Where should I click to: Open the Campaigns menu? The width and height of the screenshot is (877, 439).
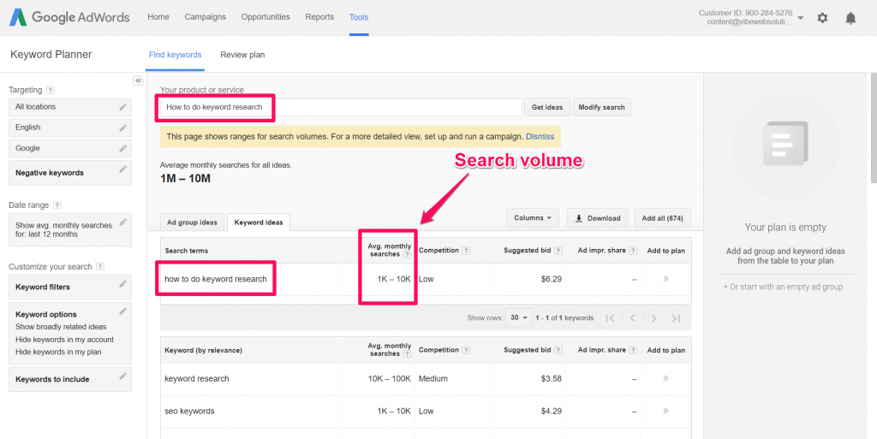pyautogui.click(x=206, y=17)
